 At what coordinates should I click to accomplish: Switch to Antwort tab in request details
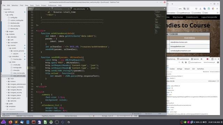(x=187, y=69)
